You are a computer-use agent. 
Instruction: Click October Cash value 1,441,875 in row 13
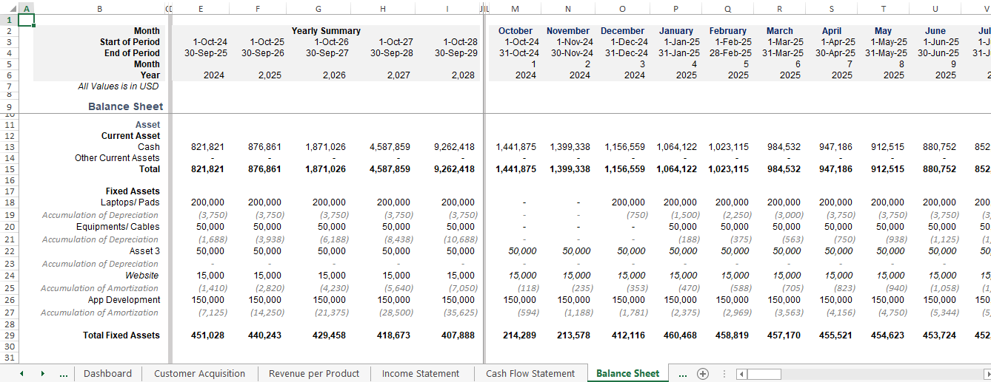point(516,147)
